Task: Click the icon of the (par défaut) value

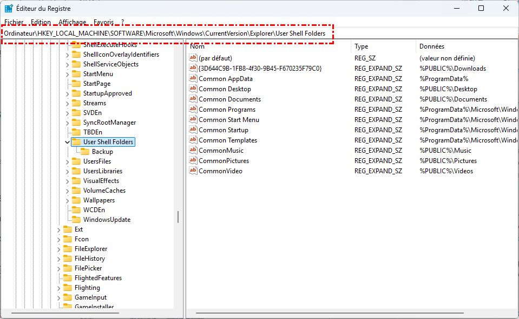Action: [x=193, y=58]
